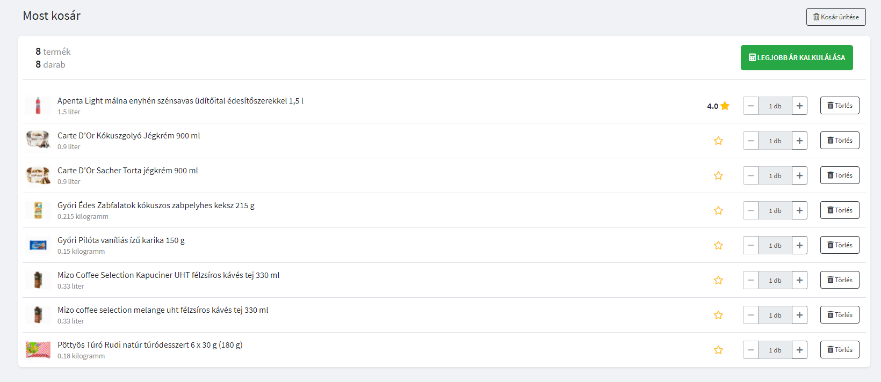The image size is (881, 382).
Task: Delete Apenta Light málna with Törlés
Action: coord(839,106)
